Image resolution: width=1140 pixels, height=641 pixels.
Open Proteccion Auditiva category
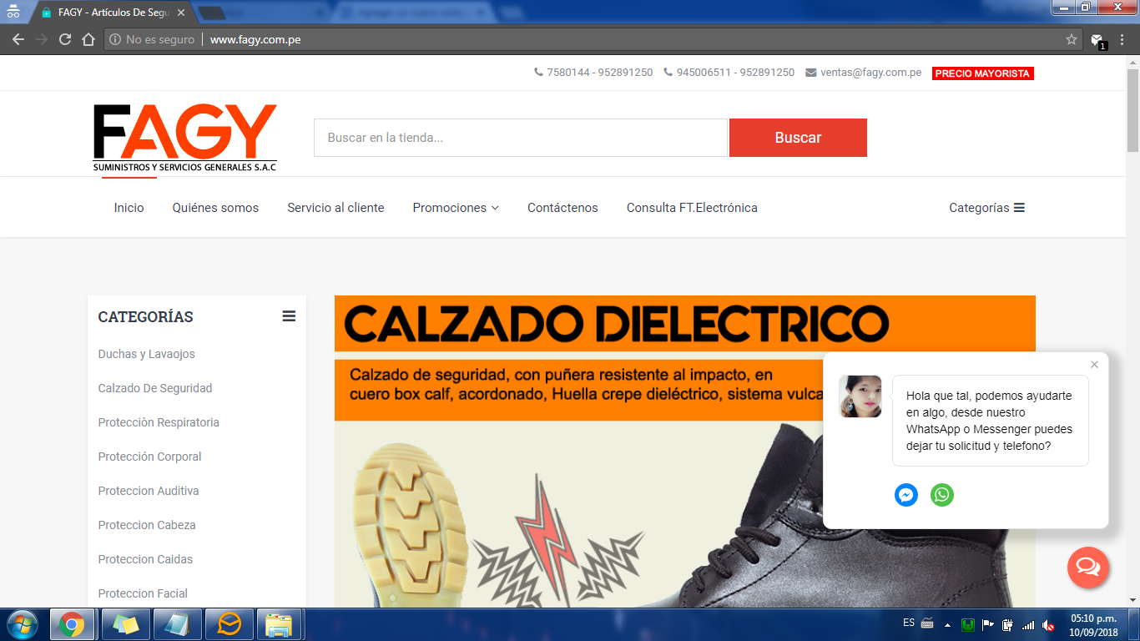tap(149, 491)
